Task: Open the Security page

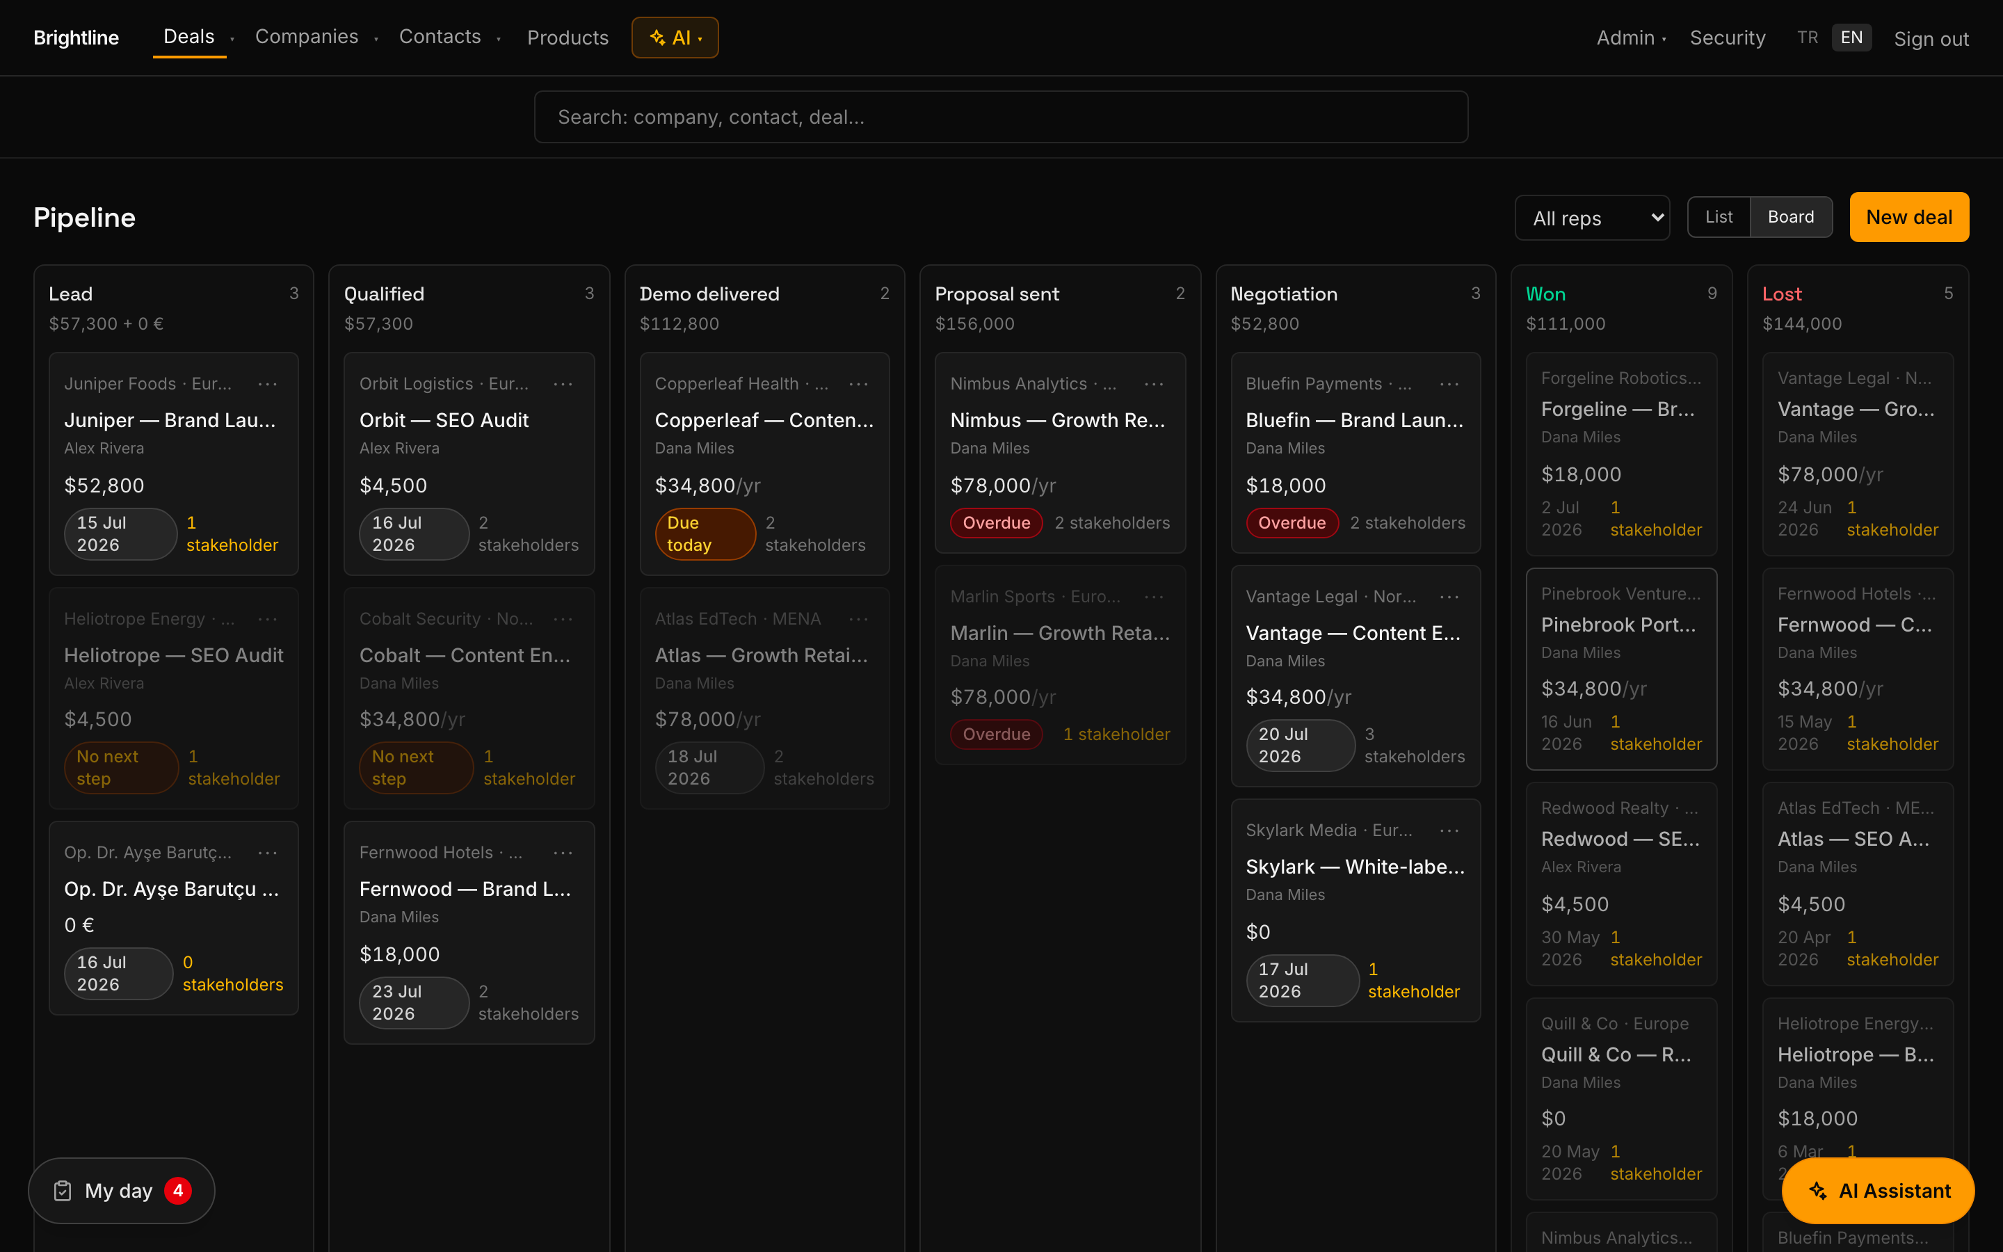Action: tap(1728, 38)
